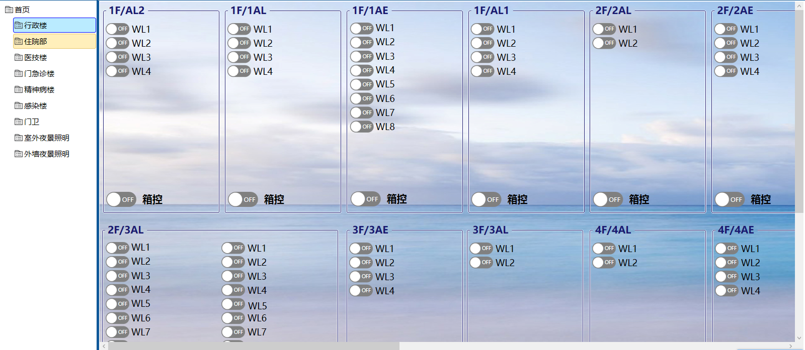
Task: Click the icon beside 门卫
Action: point(19,122)
